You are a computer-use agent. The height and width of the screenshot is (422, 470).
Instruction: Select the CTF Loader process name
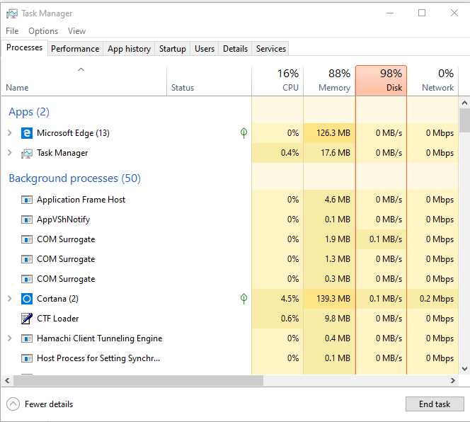click(58, 319)
